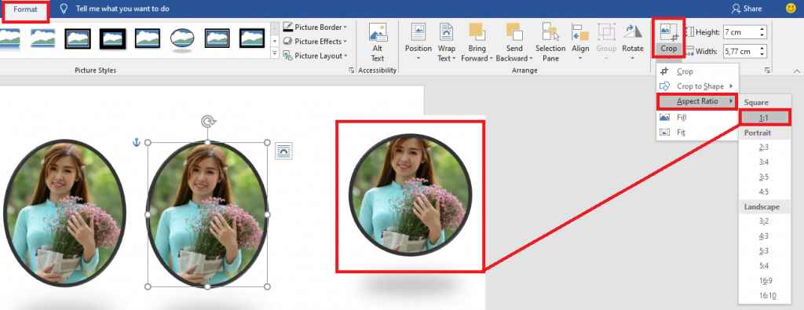This screenshot has height=310, width=804.
Task: Click the Alt Text button
Action: (378, 42)
